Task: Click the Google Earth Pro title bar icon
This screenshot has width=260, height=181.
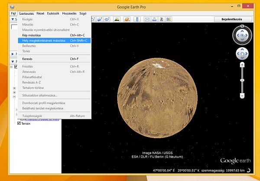Action: point(12,7)
